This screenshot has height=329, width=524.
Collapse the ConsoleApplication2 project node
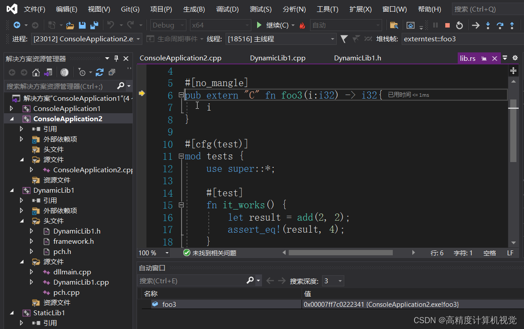(12, 119)
